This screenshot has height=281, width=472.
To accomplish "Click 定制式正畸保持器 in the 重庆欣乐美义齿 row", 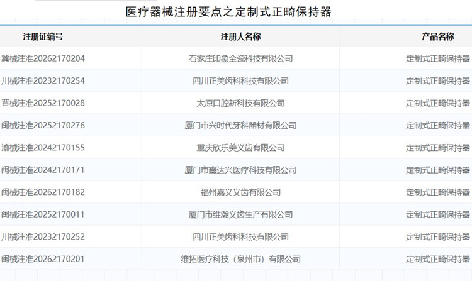I will point(438,147).
